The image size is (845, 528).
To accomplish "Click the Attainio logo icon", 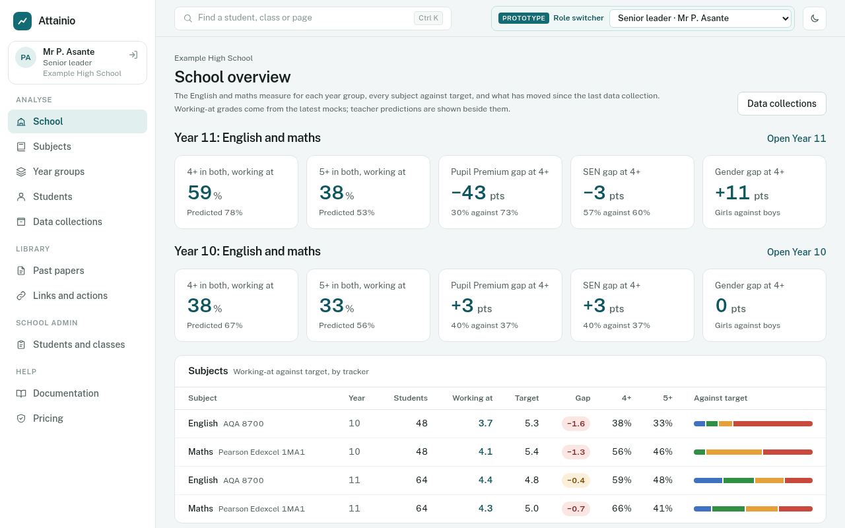I will click(x=22, y=21).
